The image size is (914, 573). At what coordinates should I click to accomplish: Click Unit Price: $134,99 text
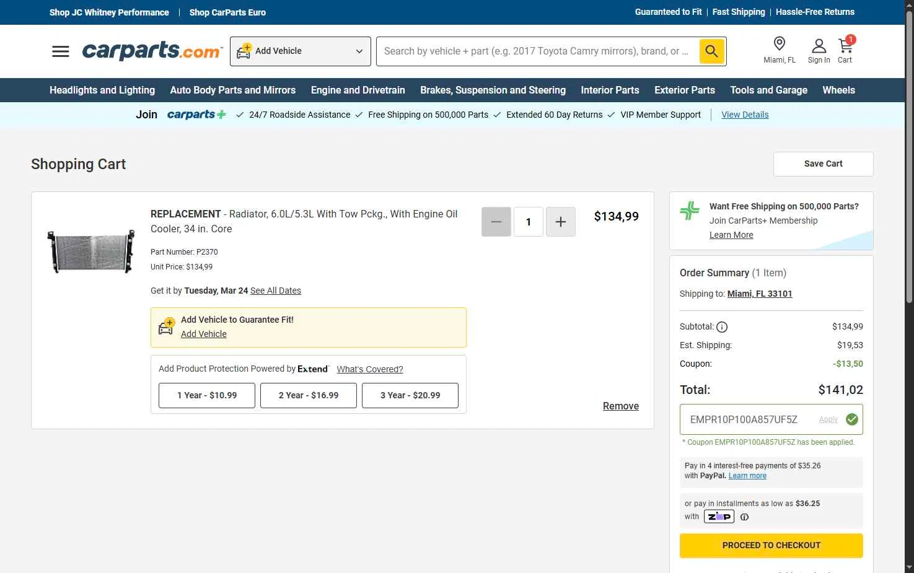point(182,267)
